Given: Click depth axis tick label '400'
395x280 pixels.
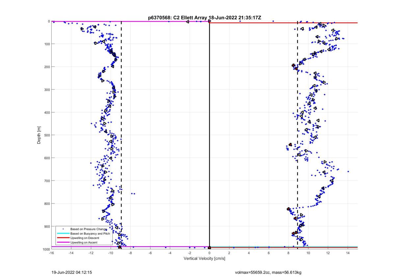Looking at the screenshot, I should click(x=47, y=113).
